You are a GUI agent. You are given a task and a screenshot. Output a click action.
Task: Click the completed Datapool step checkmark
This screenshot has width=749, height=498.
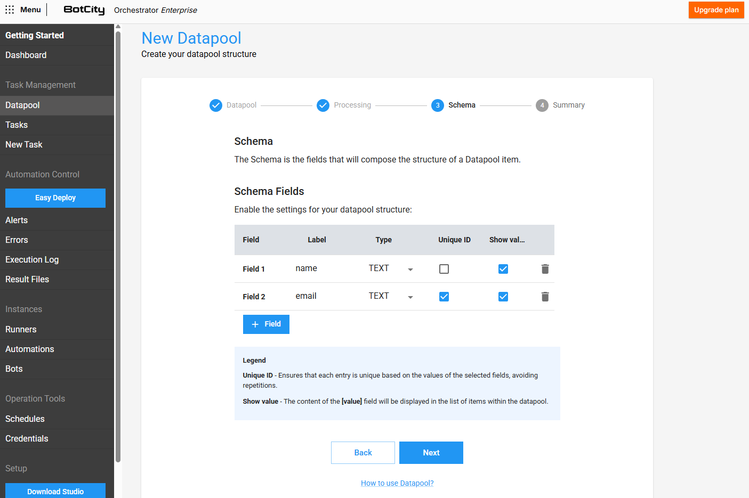click(216, 105)
